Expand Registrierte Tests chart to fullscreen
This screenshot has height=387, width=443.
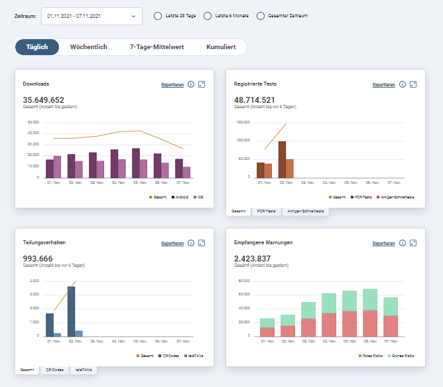tap(413, 84)
